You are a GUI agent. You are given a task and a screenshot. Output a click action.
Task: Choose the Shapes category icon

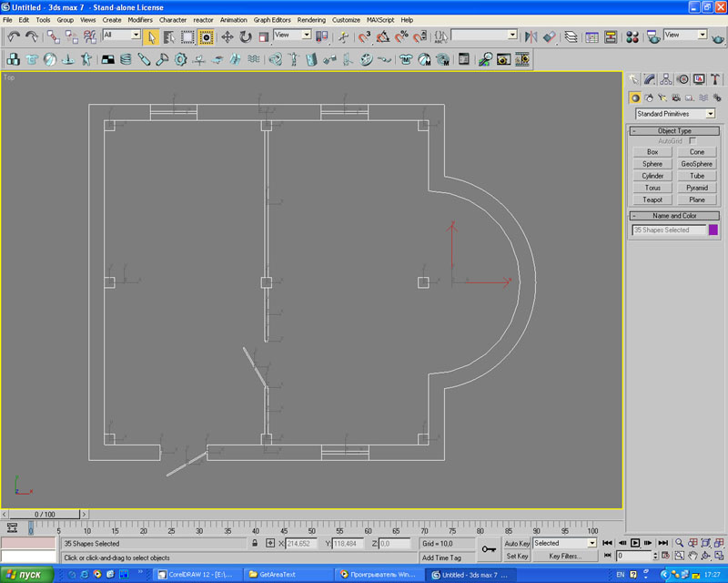point(649,97)
